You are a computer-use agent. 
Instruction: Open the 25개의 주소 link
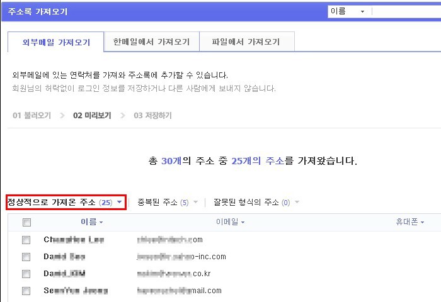pyautogui.click(x=258, y=161)
